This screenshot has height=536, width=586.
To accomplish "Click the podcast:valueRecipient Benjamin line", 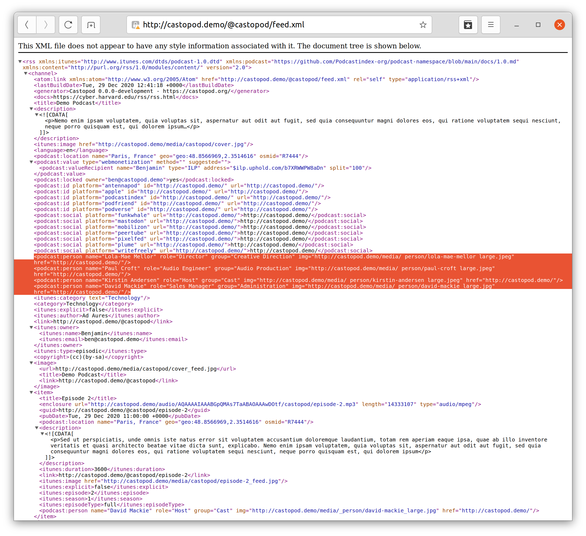I will tap(205, 168).
